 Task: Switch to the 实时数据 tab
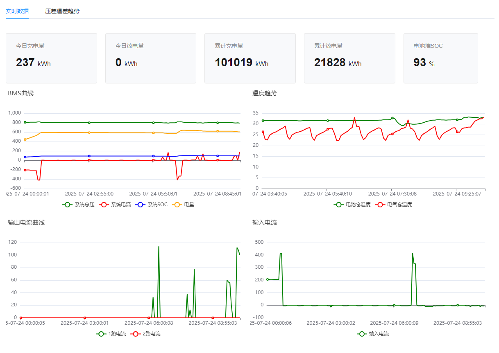coord(17,11)
